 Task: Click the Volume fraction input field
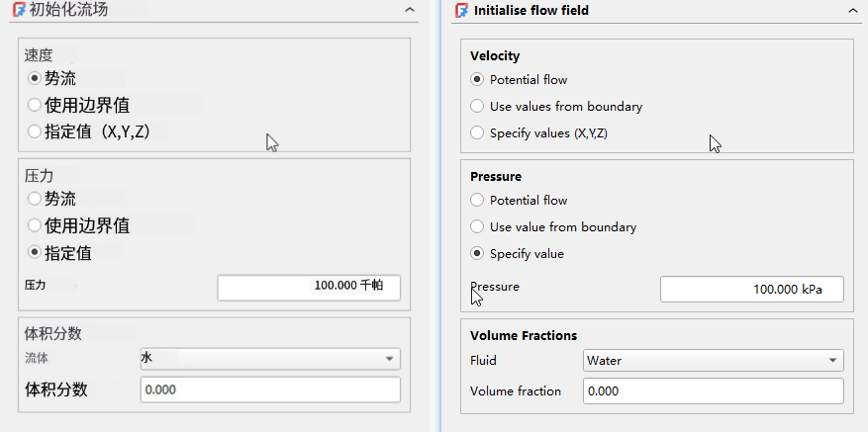tap(713, 391)
